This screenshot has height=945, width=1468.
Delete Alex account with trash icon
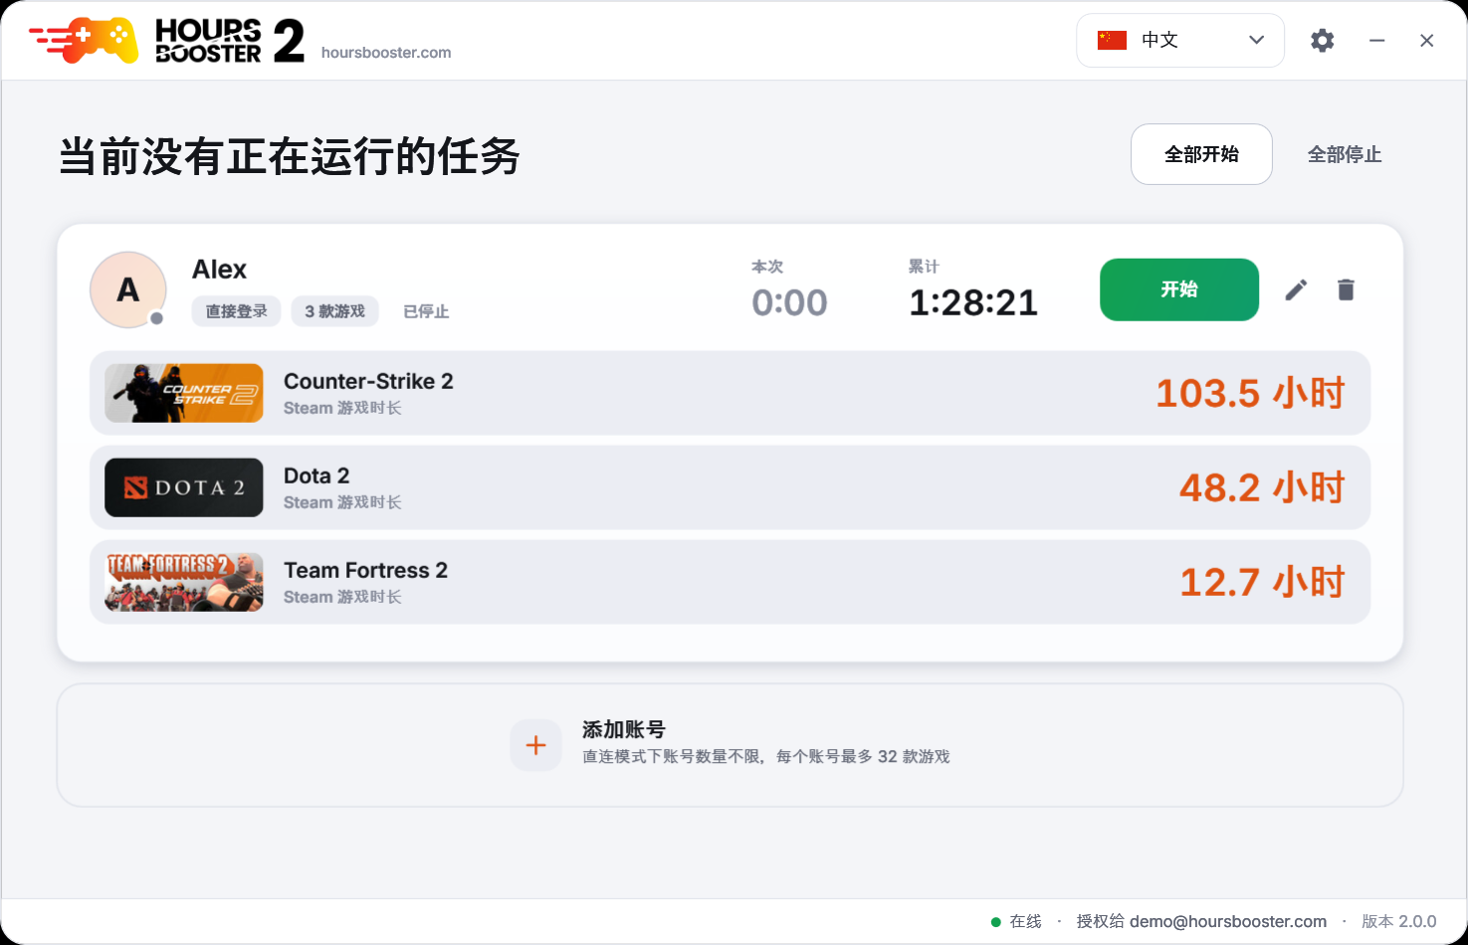tap(1346, 289)
